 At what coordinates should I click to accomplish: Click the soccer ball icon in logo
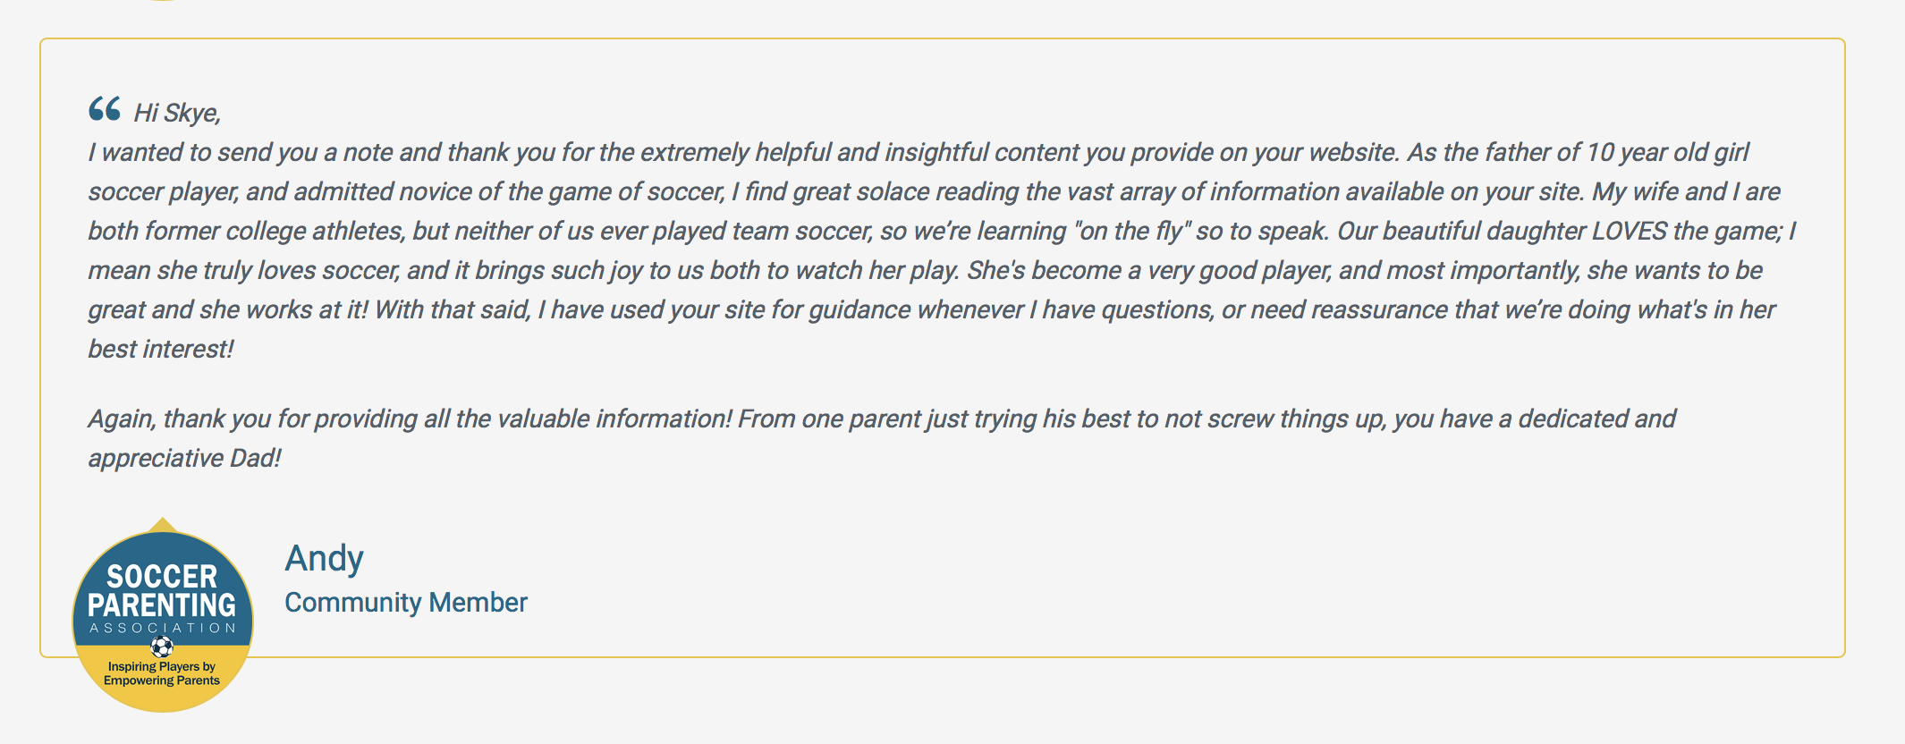[x=162, y=647]
